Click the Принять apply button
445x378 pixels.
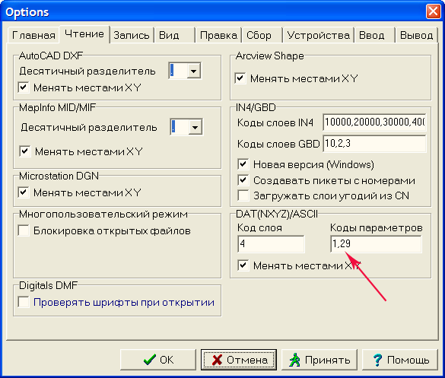pyautogui.click(x=319, y=360)
